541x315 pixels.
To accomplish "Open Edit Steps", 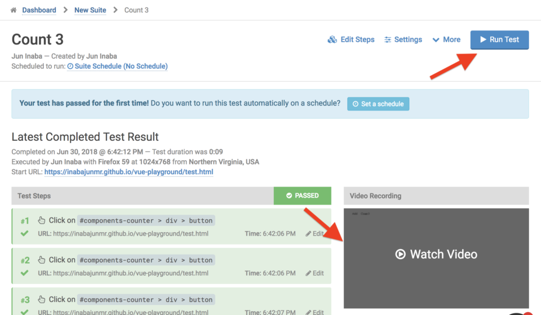I will [351, 39].
